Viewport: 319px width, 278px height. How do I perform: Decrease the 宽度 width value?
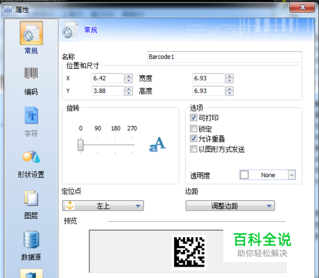(x=230, y=81)
